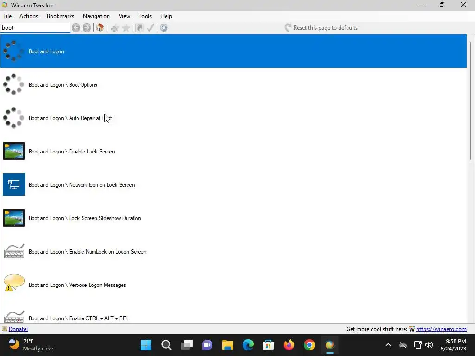The width and height of the screenshot is (475, 356).
Task: Launch Microsoft Edge from the taskbar
Action: 248,345
